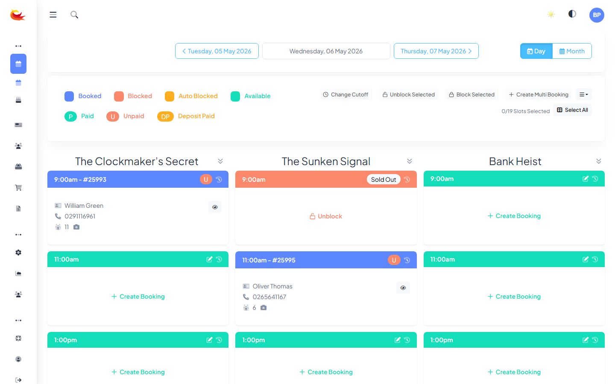
Task: Open history for Clockmaker's Secret 9:00am booking
Action: 219,180
